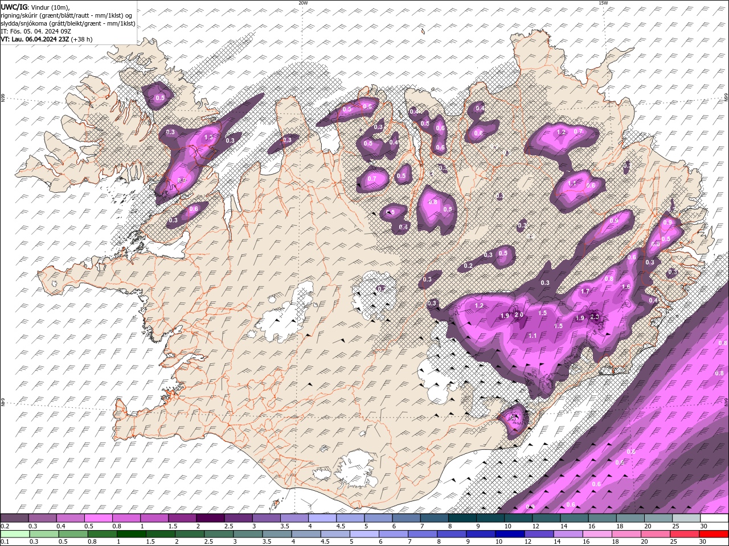Click the '20W' longitude label at the map top

[x=303, y=3]
